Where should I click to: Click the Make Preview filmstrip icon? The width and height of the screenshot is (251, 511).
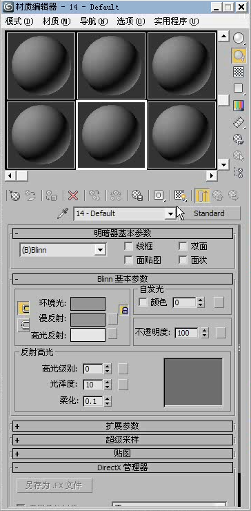pyautogui.click(x=239, y=122)
